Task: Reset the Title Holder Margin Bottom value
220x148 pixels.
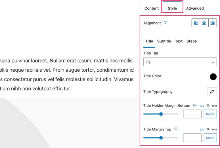Action: point(210,114)
